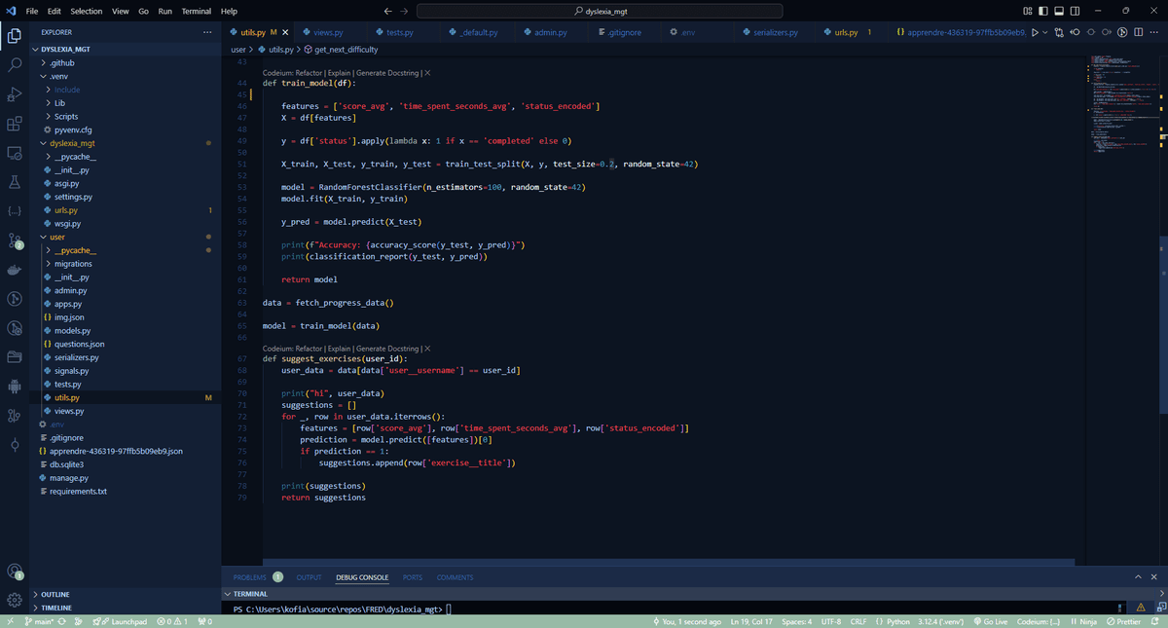Toggle the primary side bar visibility
The height and width of the screenshot is (628, 1168).
1043,11
